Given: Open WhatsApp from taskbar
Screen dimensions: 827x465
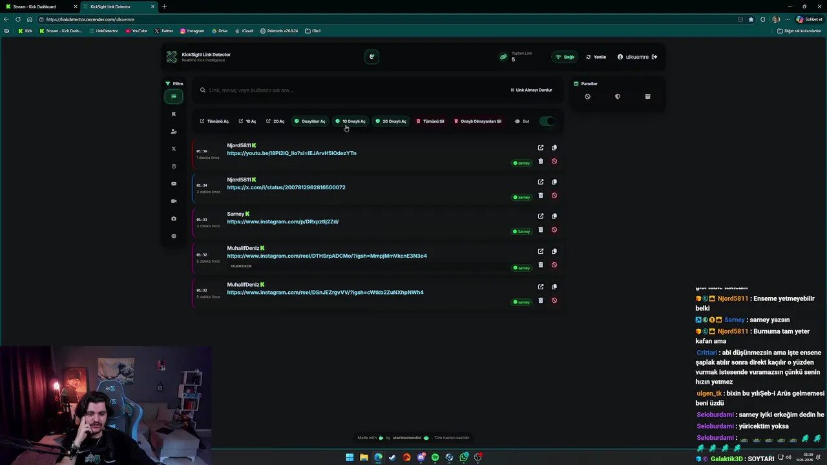Looking at the screenshot, I should (x=464, y=457).
